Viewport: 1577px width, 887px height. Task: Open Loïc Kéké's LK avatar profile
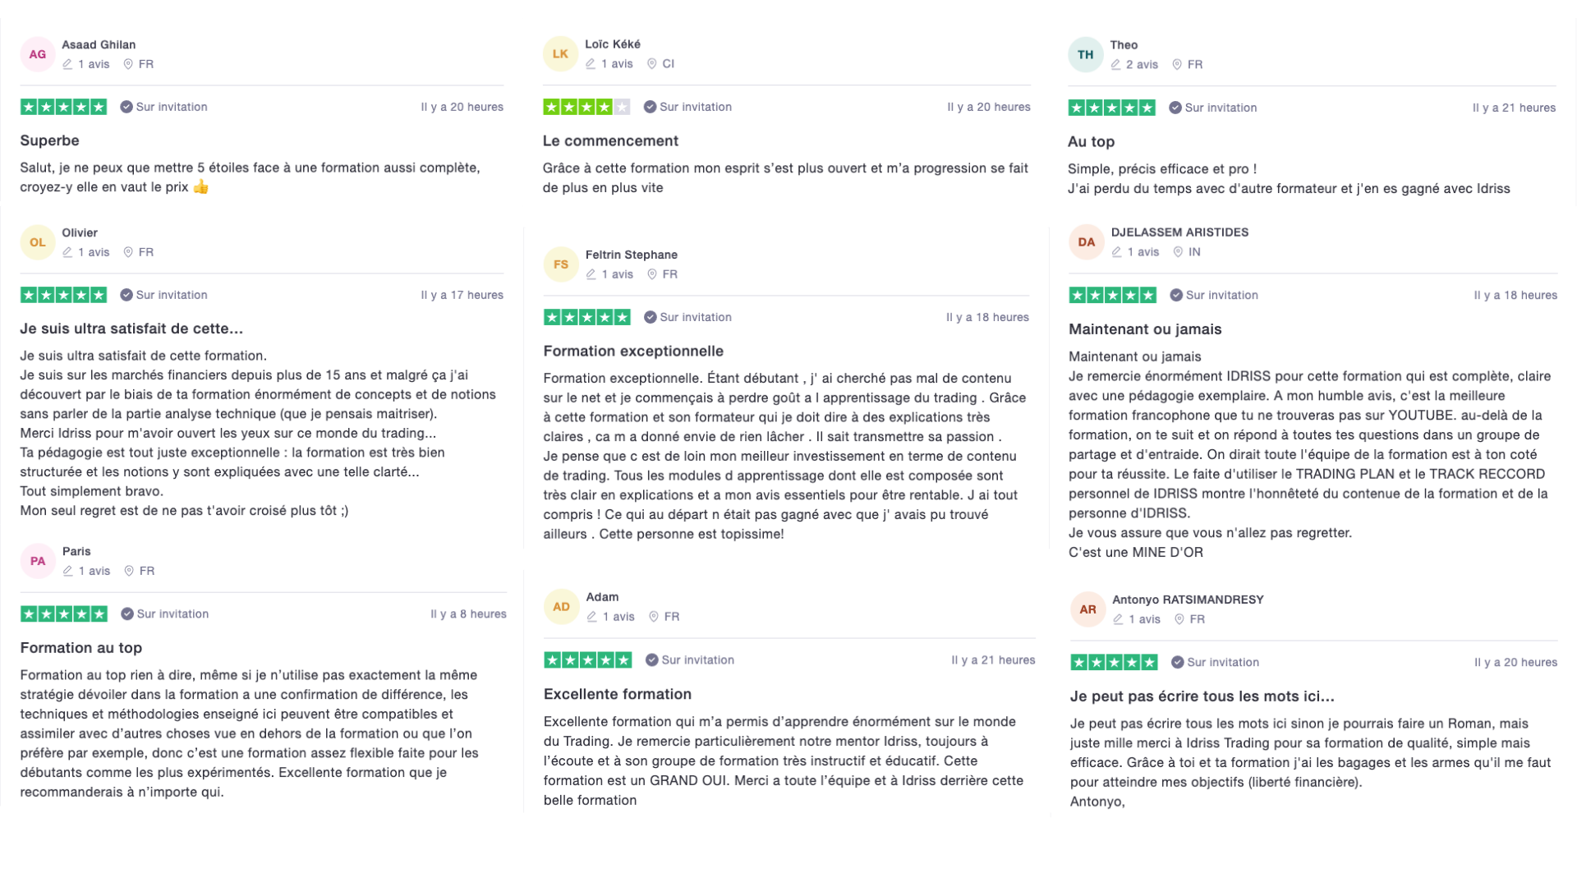point(560,54)
